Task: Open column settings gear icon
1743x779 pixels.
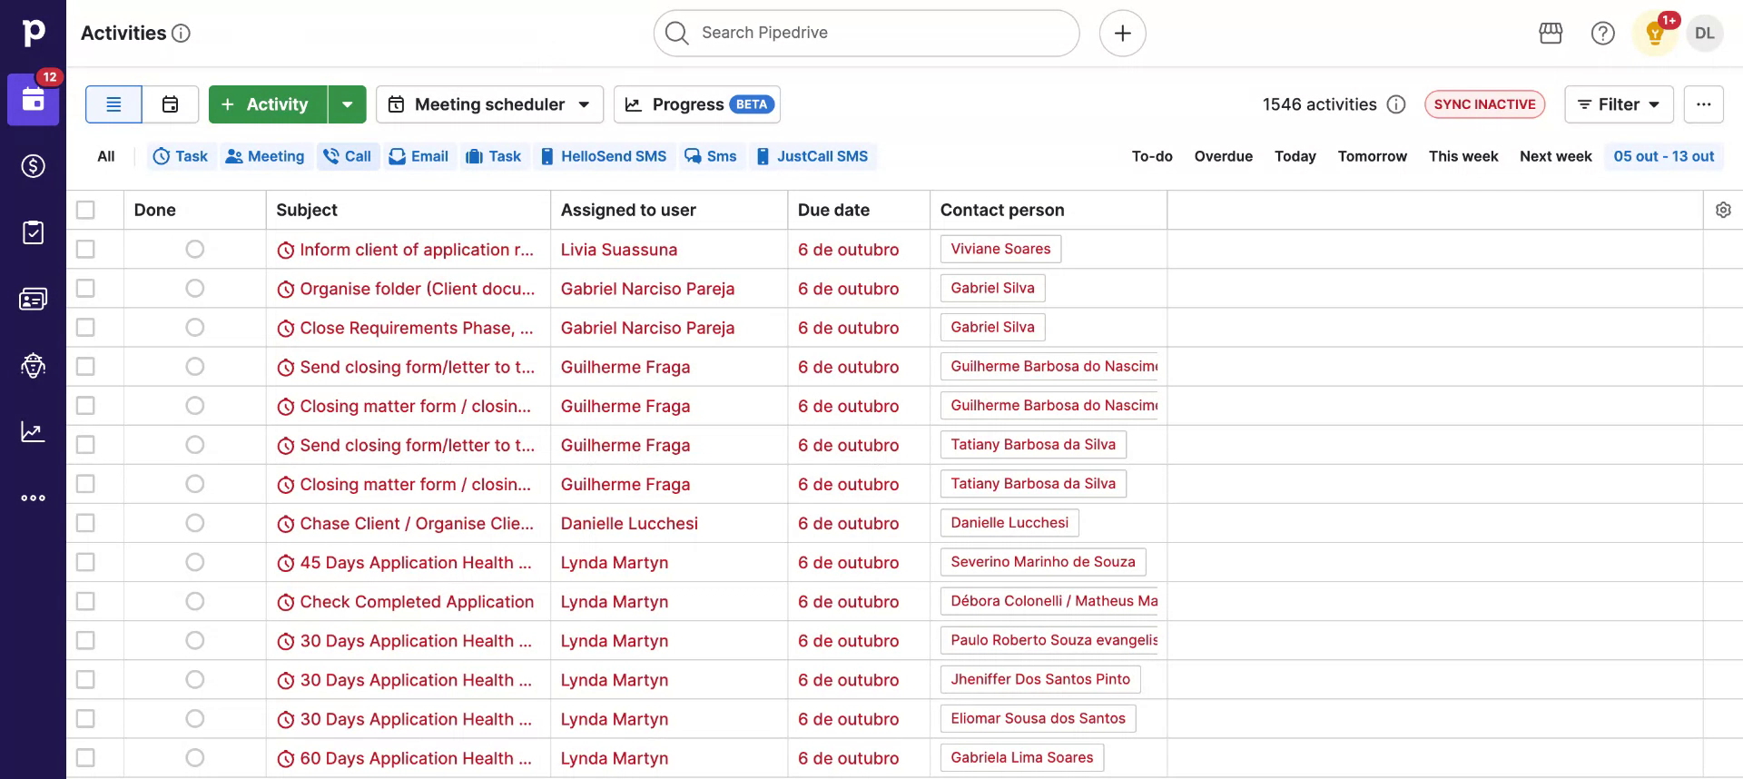Action: coord(1723,210)
